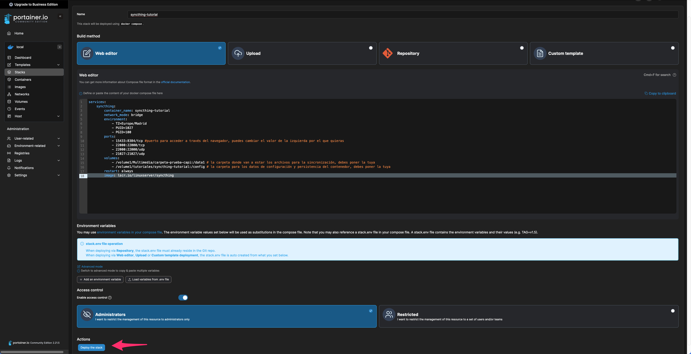Click the access control help icon
The width and height of the screenshot is (691, 354).
click(x=110, y=298)
